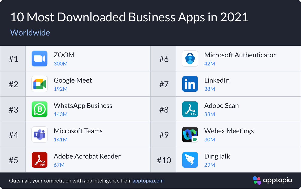This screenshot has height=189, width=301.
Task: Click the #10 rank label
Action: click(164, 160)
